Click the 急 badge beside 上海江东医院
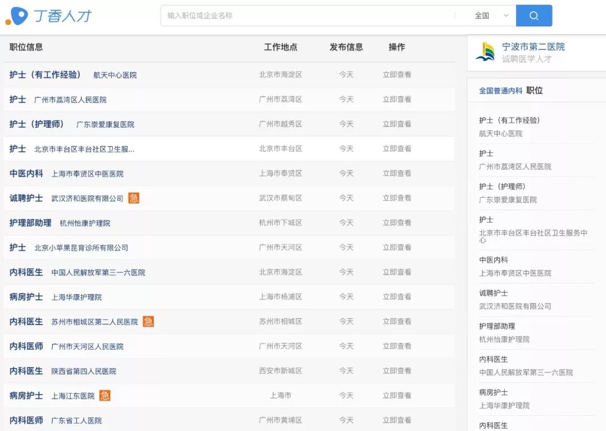 coord(105,396)
